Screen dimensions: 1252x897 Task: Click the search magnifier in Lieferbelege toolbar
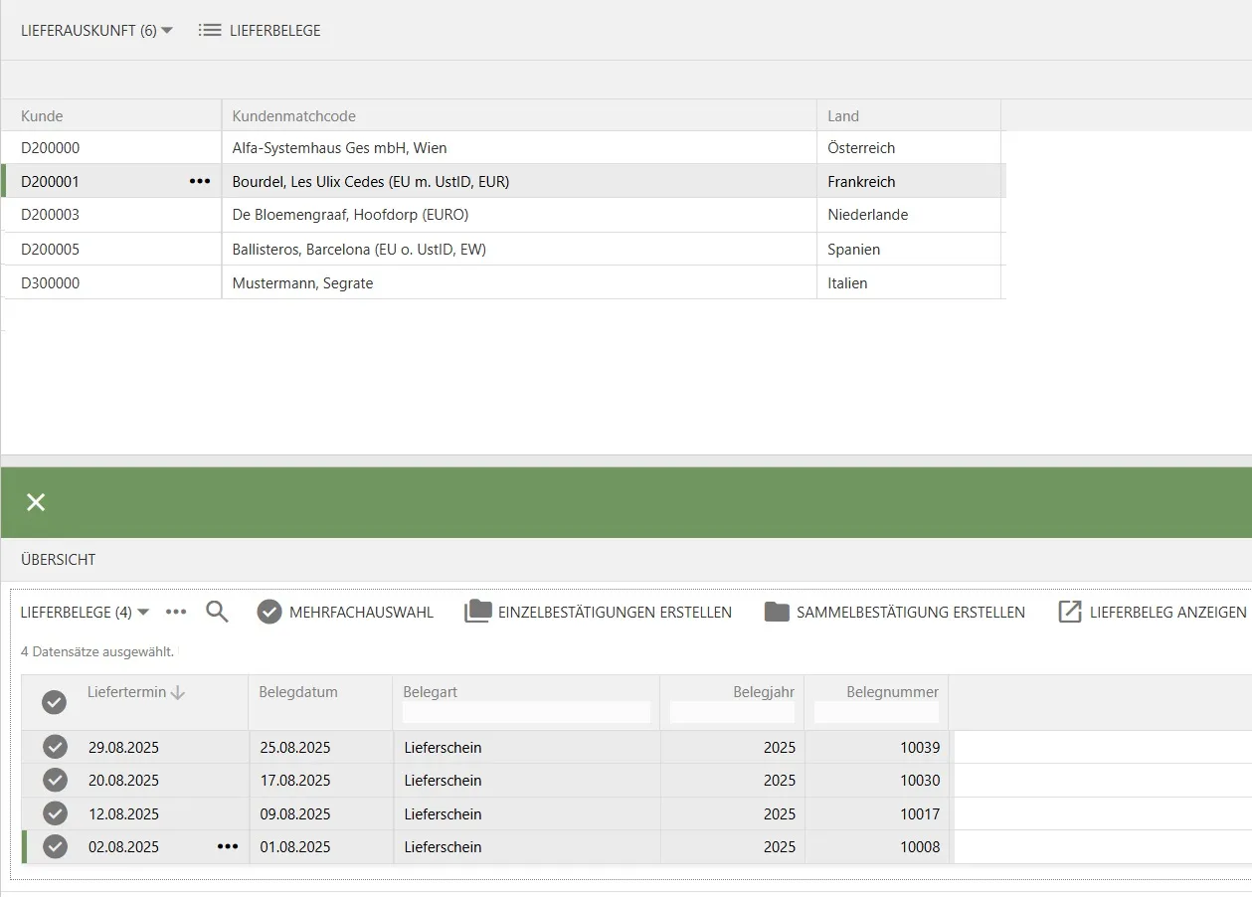(217, 612)
